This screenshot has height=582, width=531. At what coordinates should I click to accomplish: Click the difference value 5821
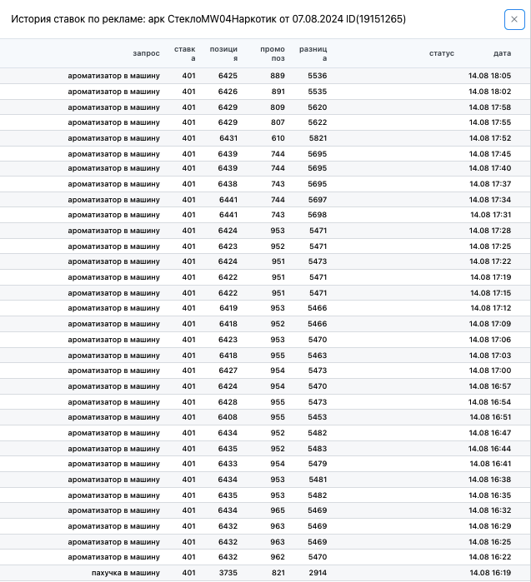pyautogui.click(x=318, y=138)
